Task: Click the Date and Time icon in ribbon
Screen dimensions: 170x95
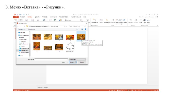Action: pyautogui.click(x=117, y=20)
